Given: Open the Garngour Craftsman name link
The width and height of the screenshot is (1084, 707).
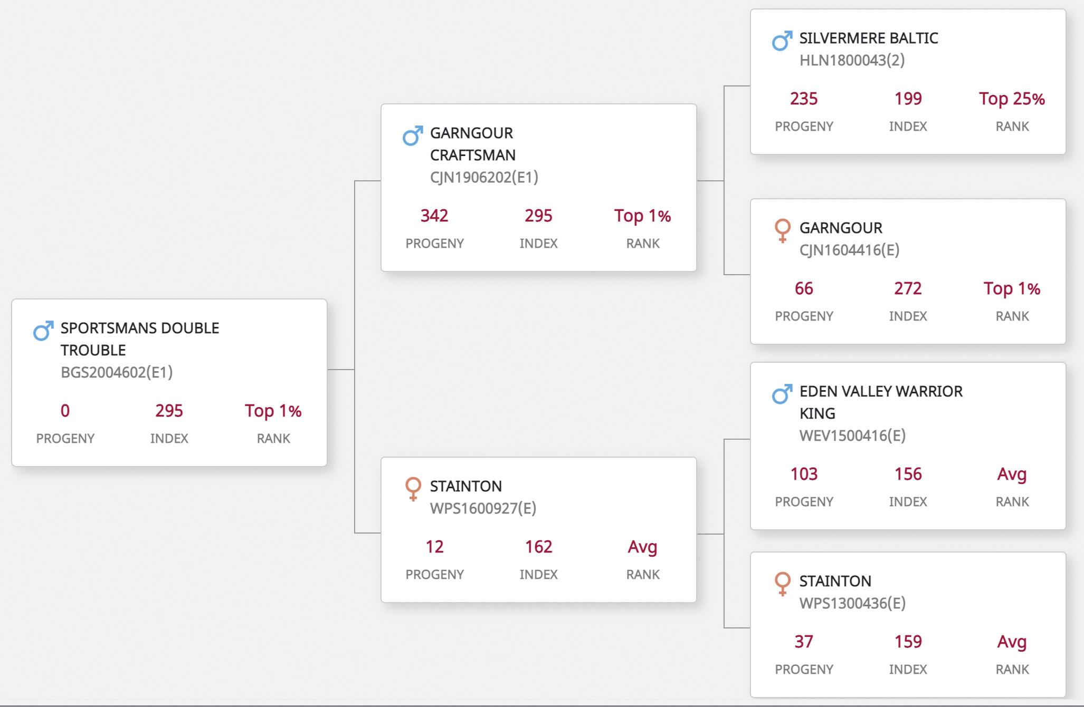Looking at the screenshot, I should tap(473, 144).
